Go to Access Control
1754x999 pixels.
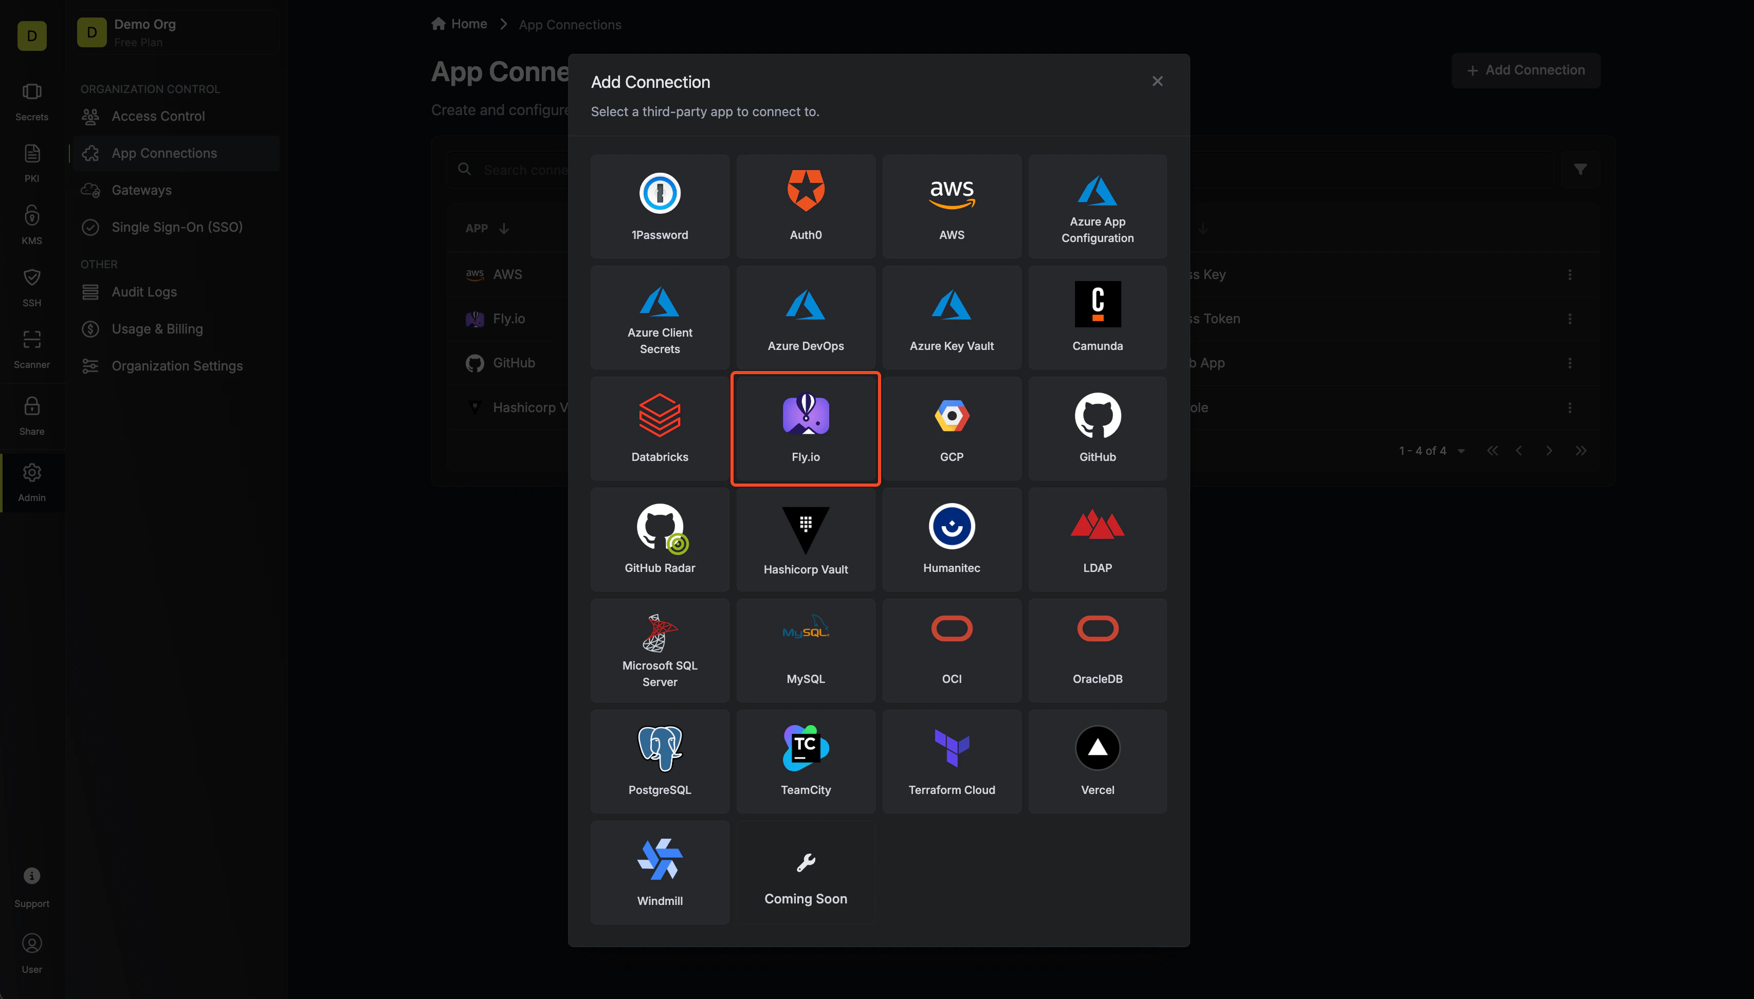click(x=176, y=116)
